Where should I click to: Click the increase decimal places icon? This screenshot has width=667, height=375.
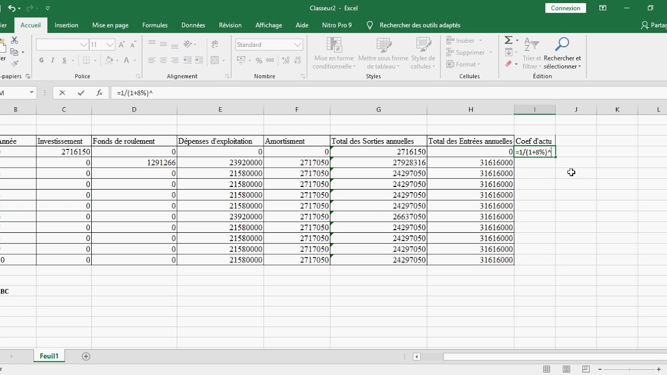[285, 60]
